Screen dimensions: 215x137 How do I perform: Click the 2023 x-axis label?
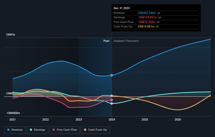click(x=79, y=119)
